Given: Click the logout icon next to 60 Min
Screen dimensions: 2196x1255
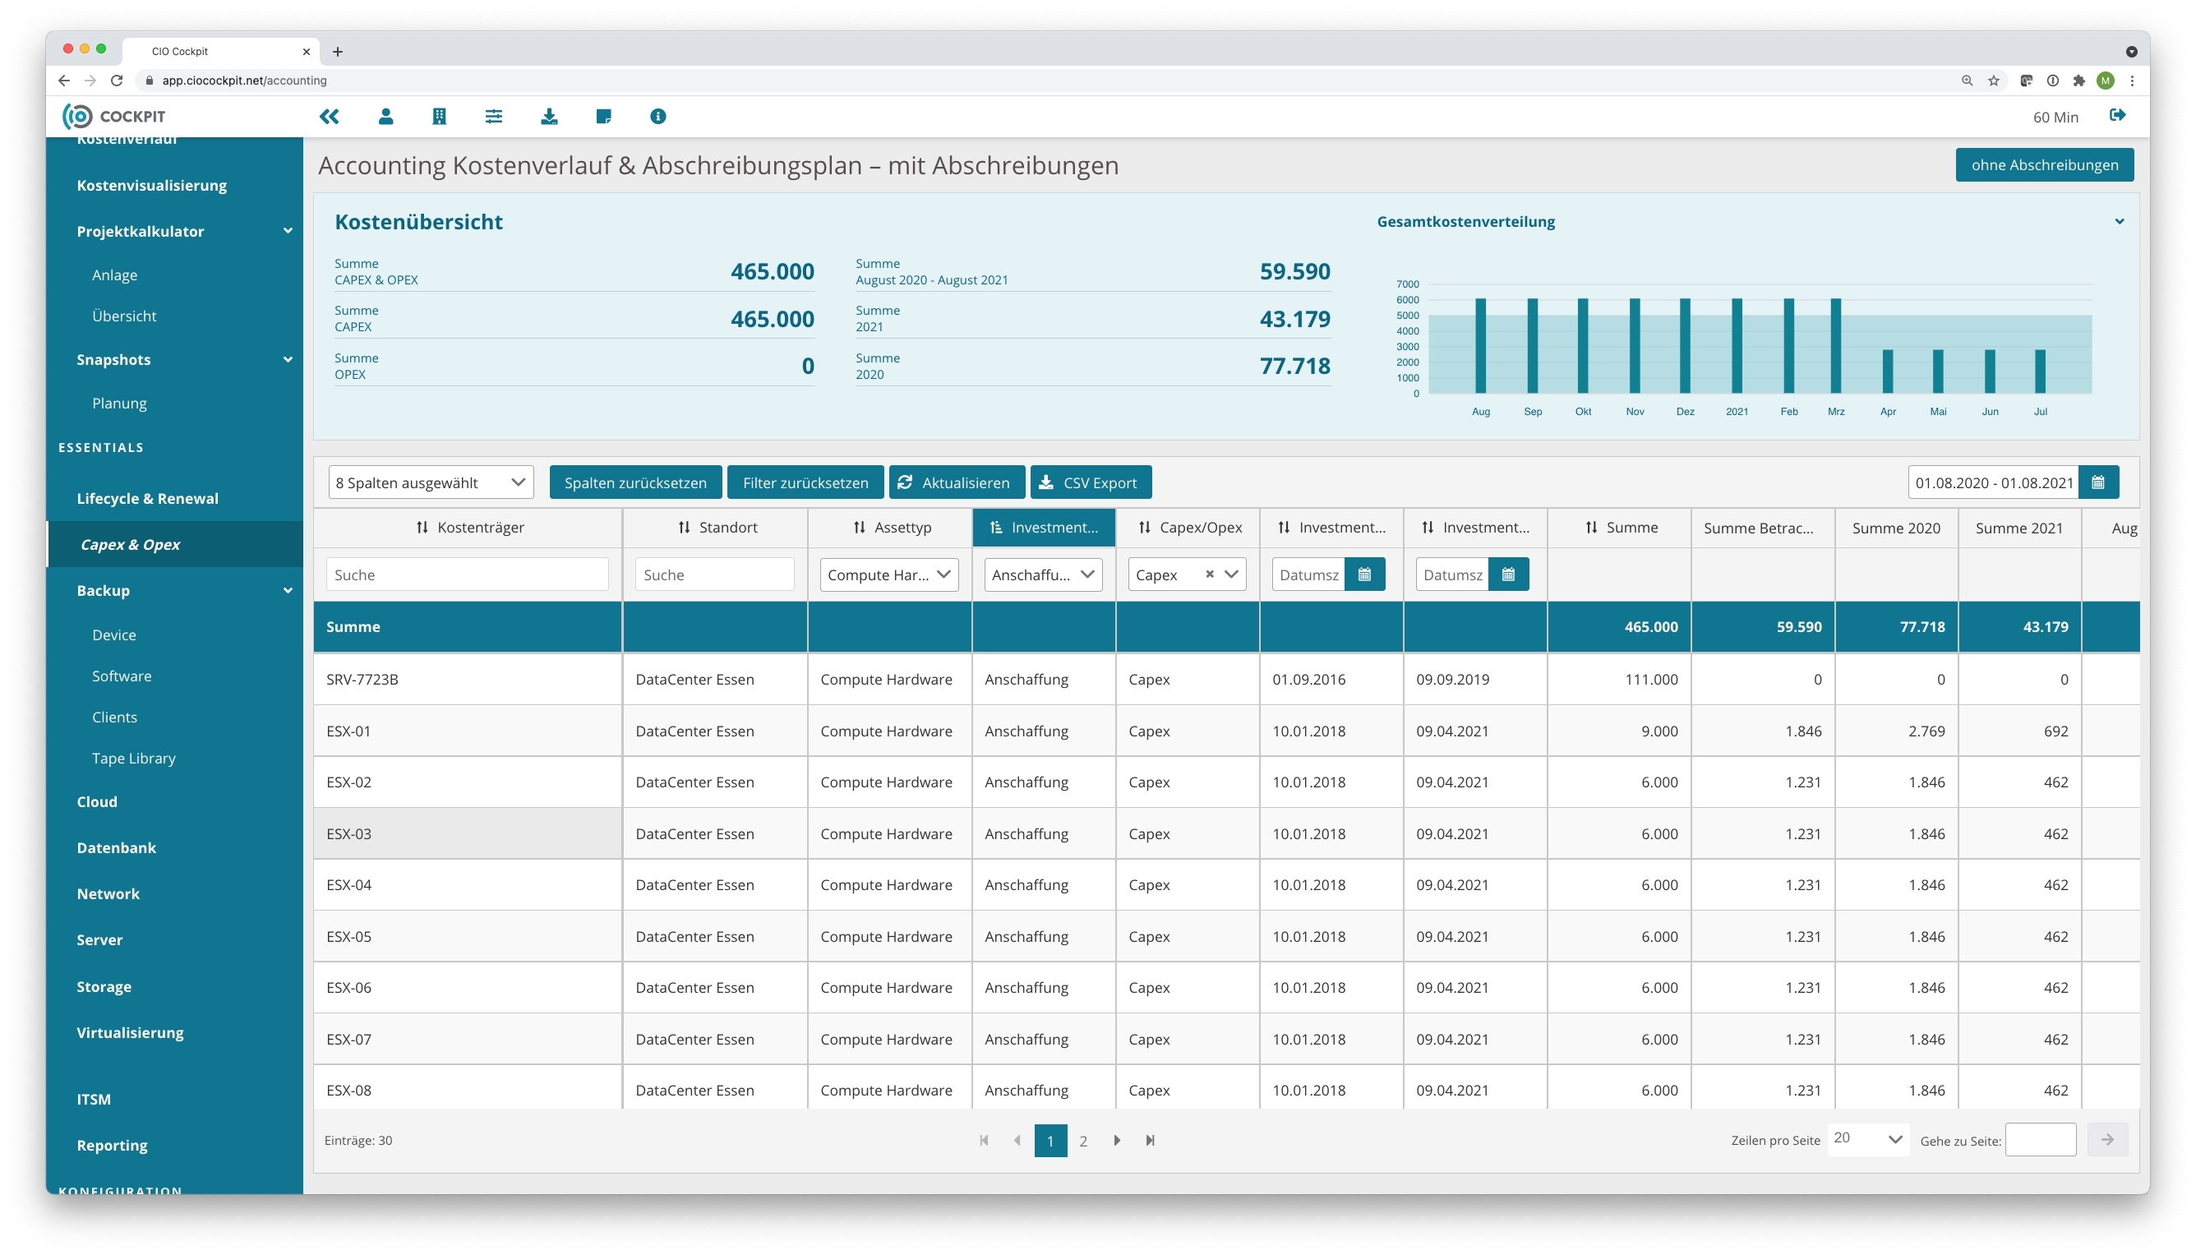Looking at the screenshot, I should 2117,116.
